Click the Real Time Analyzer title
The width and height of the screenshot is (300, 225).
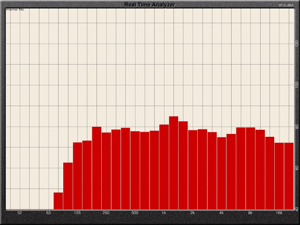pyautogui.click(x=150, y=5)
